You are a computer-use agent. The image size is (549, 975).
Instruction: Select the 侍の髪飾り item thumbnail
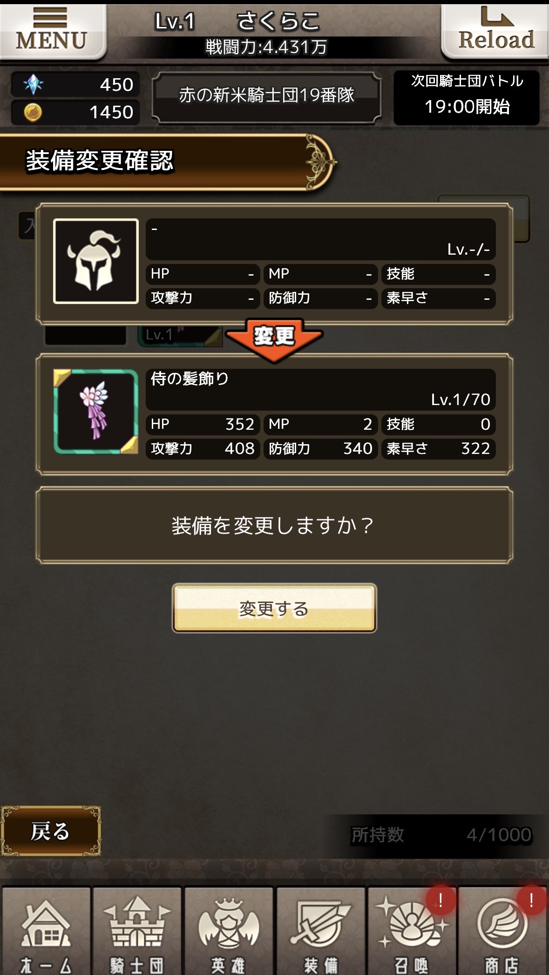(x=96, y=412)
